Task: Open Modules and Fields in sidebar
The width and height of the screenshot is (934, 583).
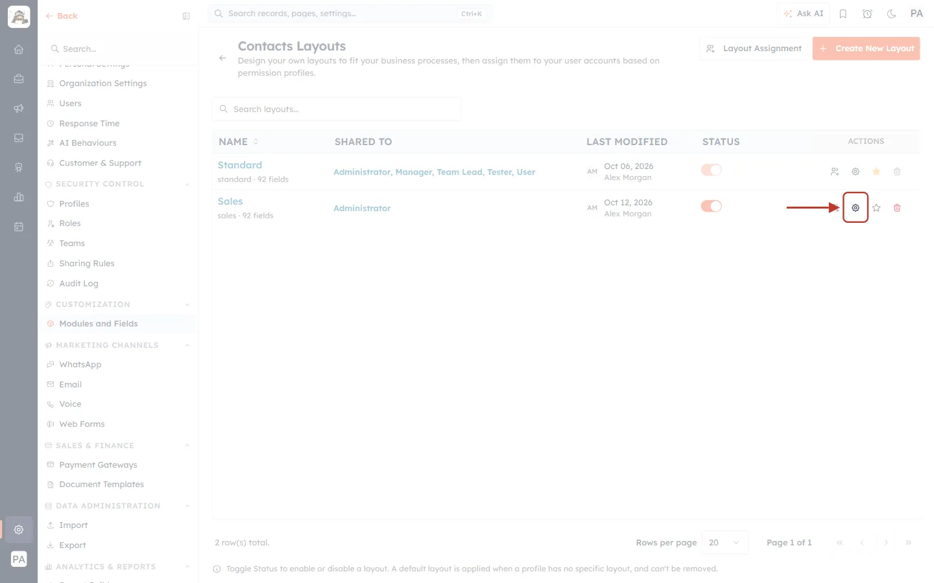Action: pyautogui.click(x=98, y=324)
